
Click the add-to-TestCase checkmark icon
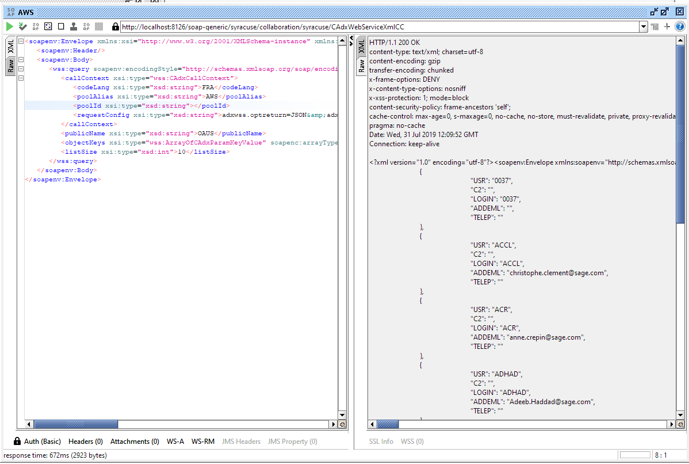(x=22, y=26)
